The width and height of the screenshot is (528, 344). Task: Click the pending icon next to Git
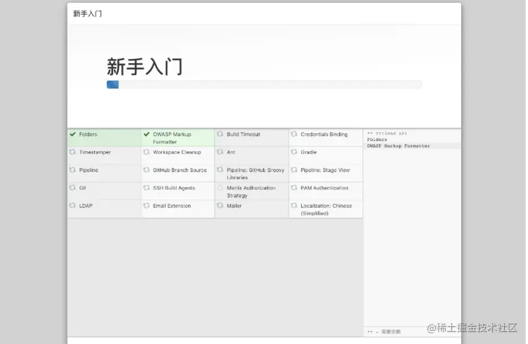[x=72, y=188]
